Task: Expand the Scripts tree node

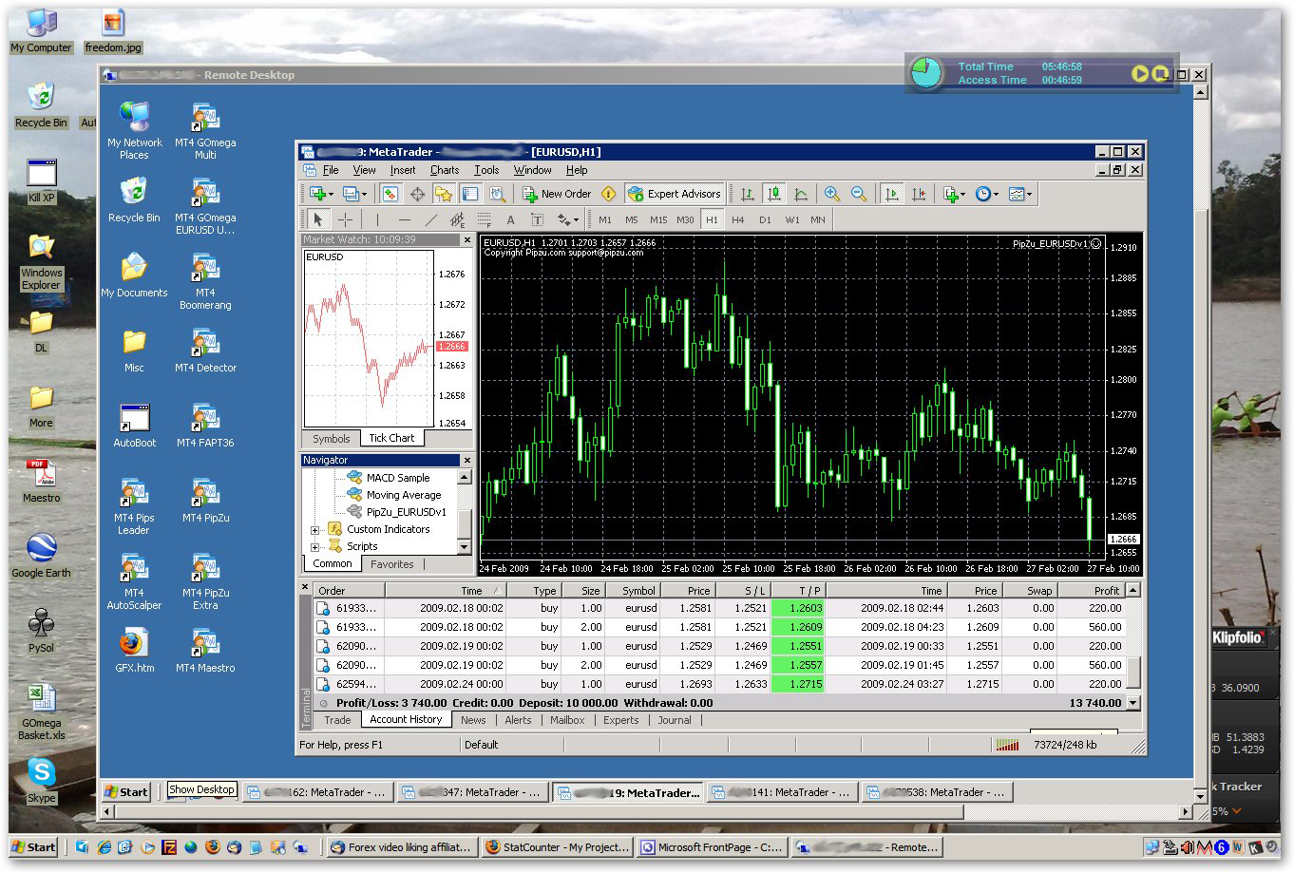Action: click(314, 546)
